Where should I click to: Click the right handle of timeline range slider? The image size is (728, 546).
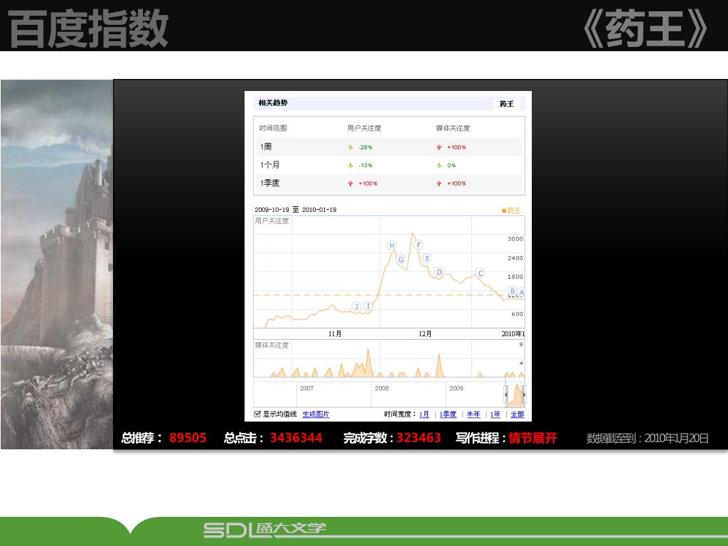coord(524,395)
